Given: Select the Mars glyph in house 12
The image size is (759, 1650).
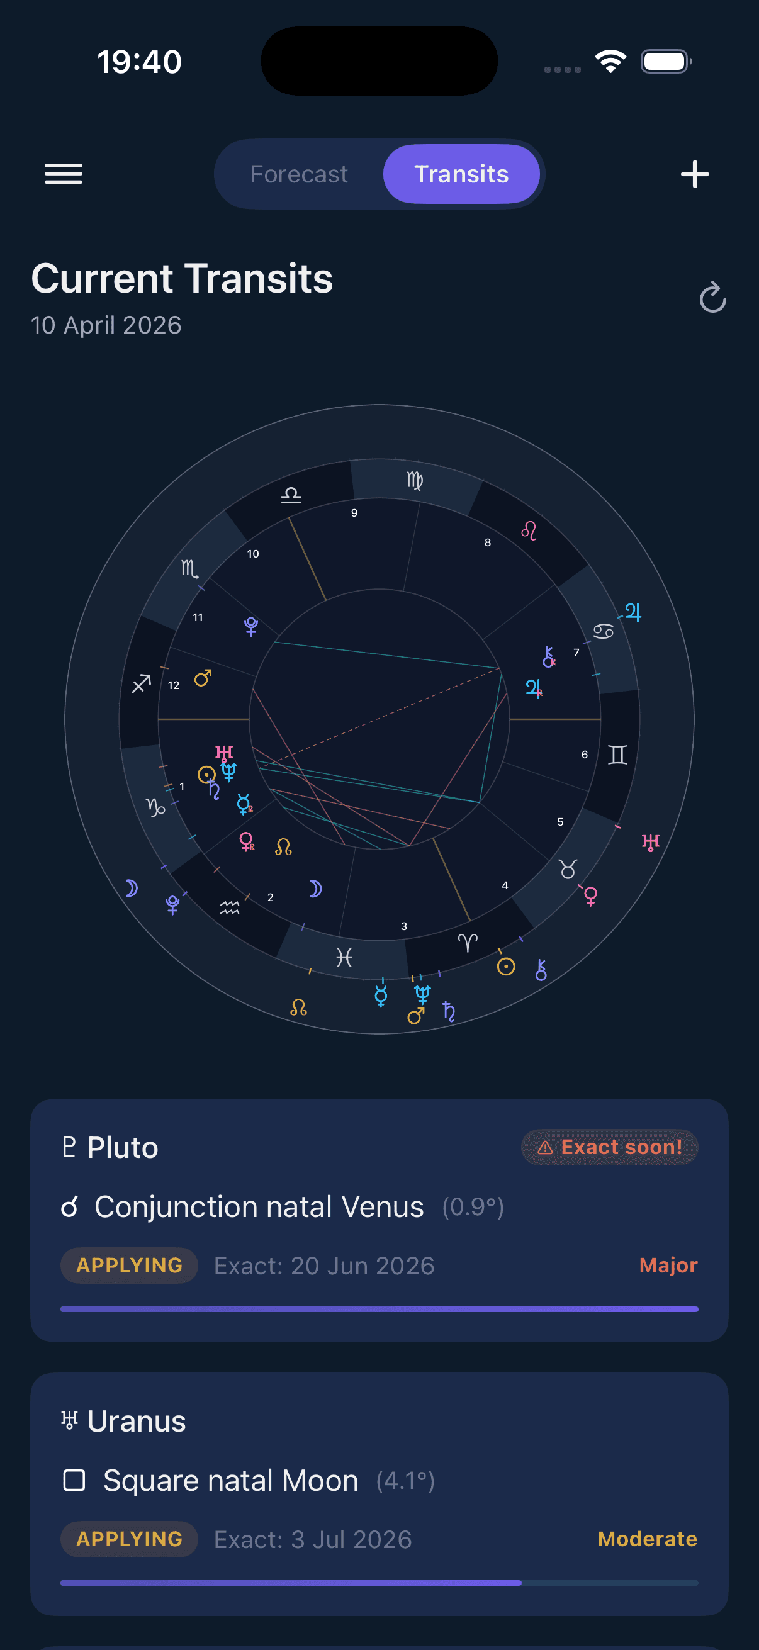Looking at the screenshot, I should pos(203,680).
